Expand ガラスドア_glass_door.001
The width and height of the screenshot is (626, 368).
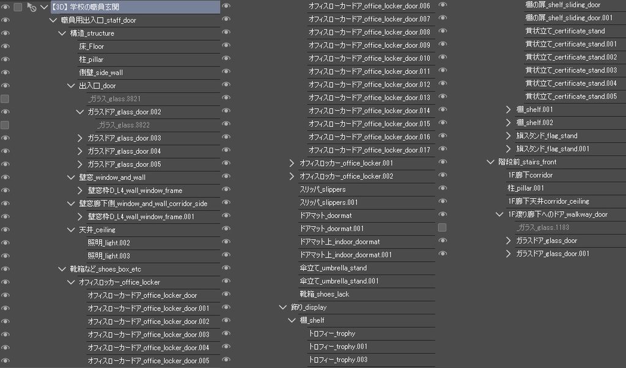point(508,254)
